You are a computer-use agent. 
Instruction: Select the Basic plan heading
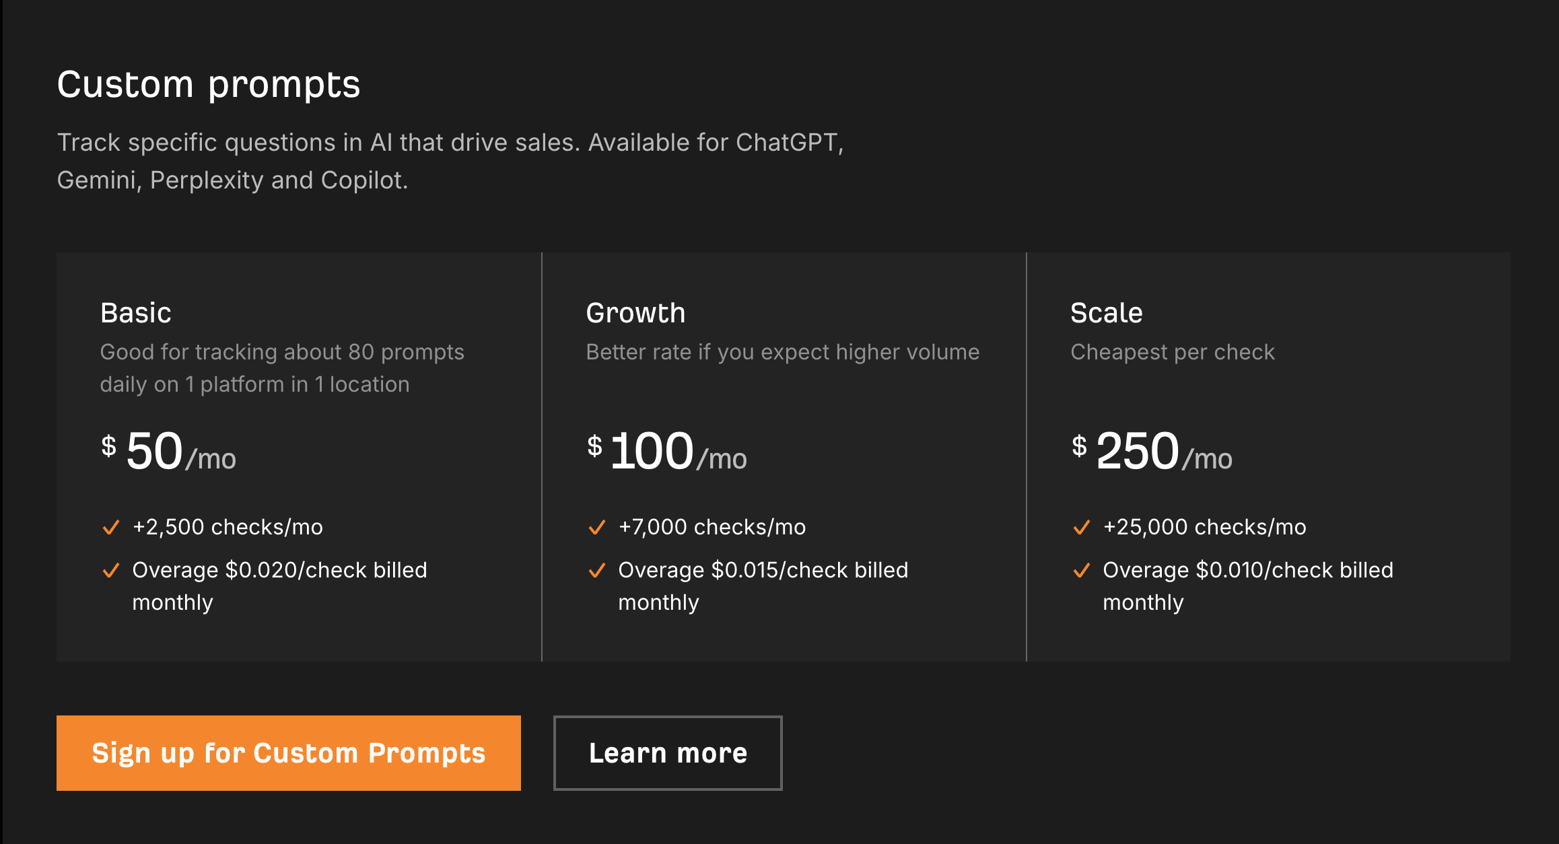click(x=135, y=312)
